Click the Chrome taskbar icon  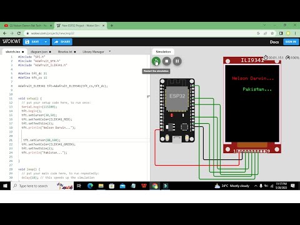tap(155, 186)
